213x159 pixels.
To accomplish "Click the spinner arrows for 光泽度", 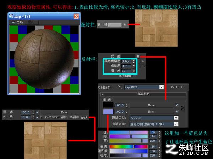I will pos(134,66).
